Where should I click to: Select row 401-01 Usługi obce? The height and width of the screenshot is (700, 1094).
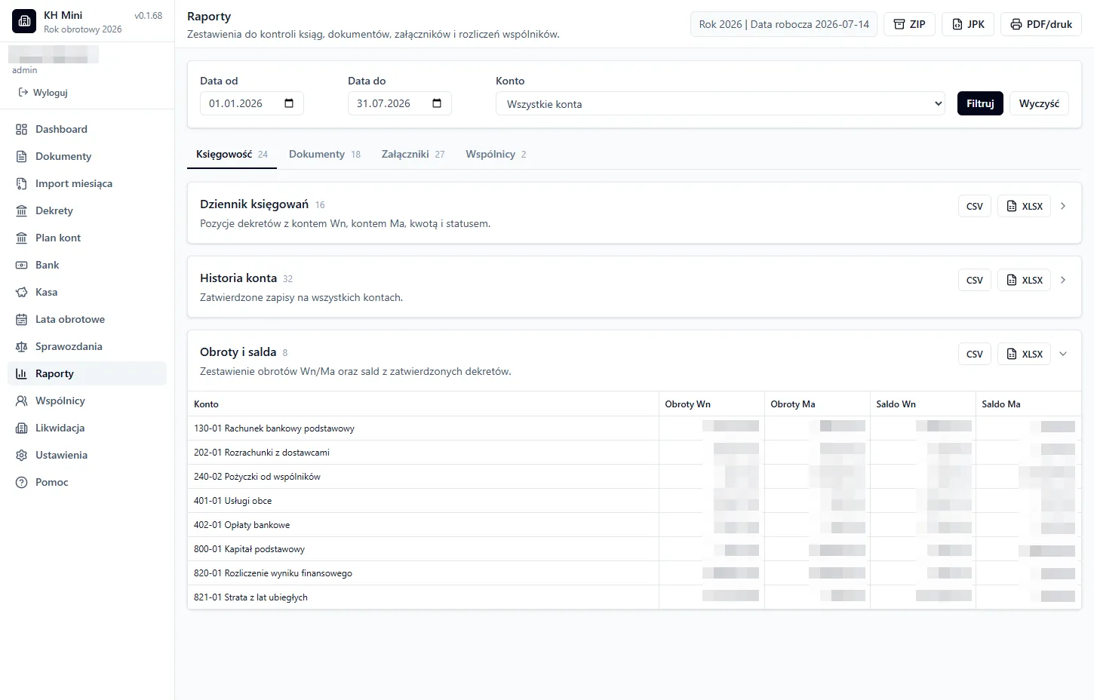point(635,501)
